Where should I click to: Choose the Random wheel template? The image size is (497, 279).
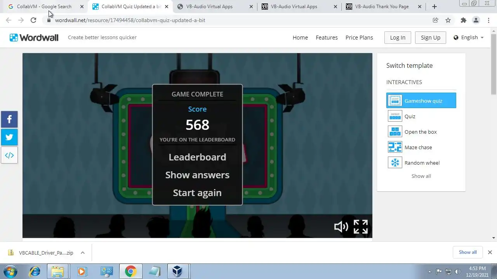coord(421,163)
